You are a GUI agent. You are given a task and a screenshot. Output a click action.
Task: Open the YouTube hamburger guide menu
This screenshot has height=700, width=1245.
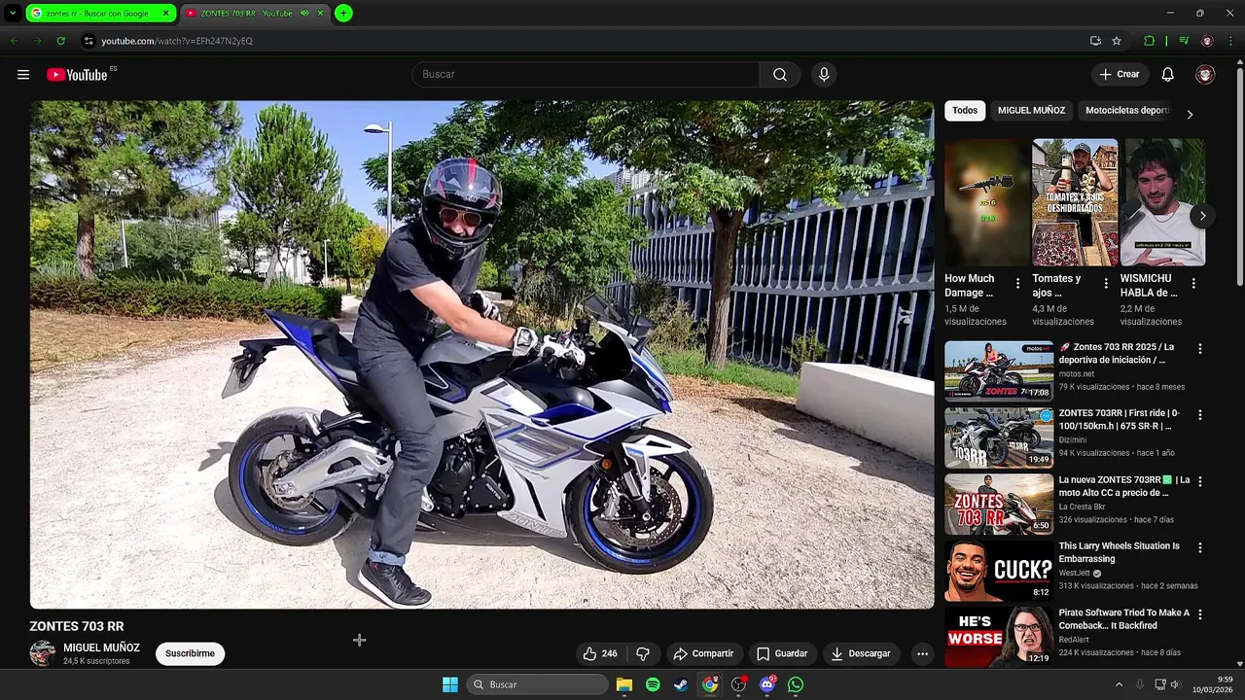(x=23, y=75)
